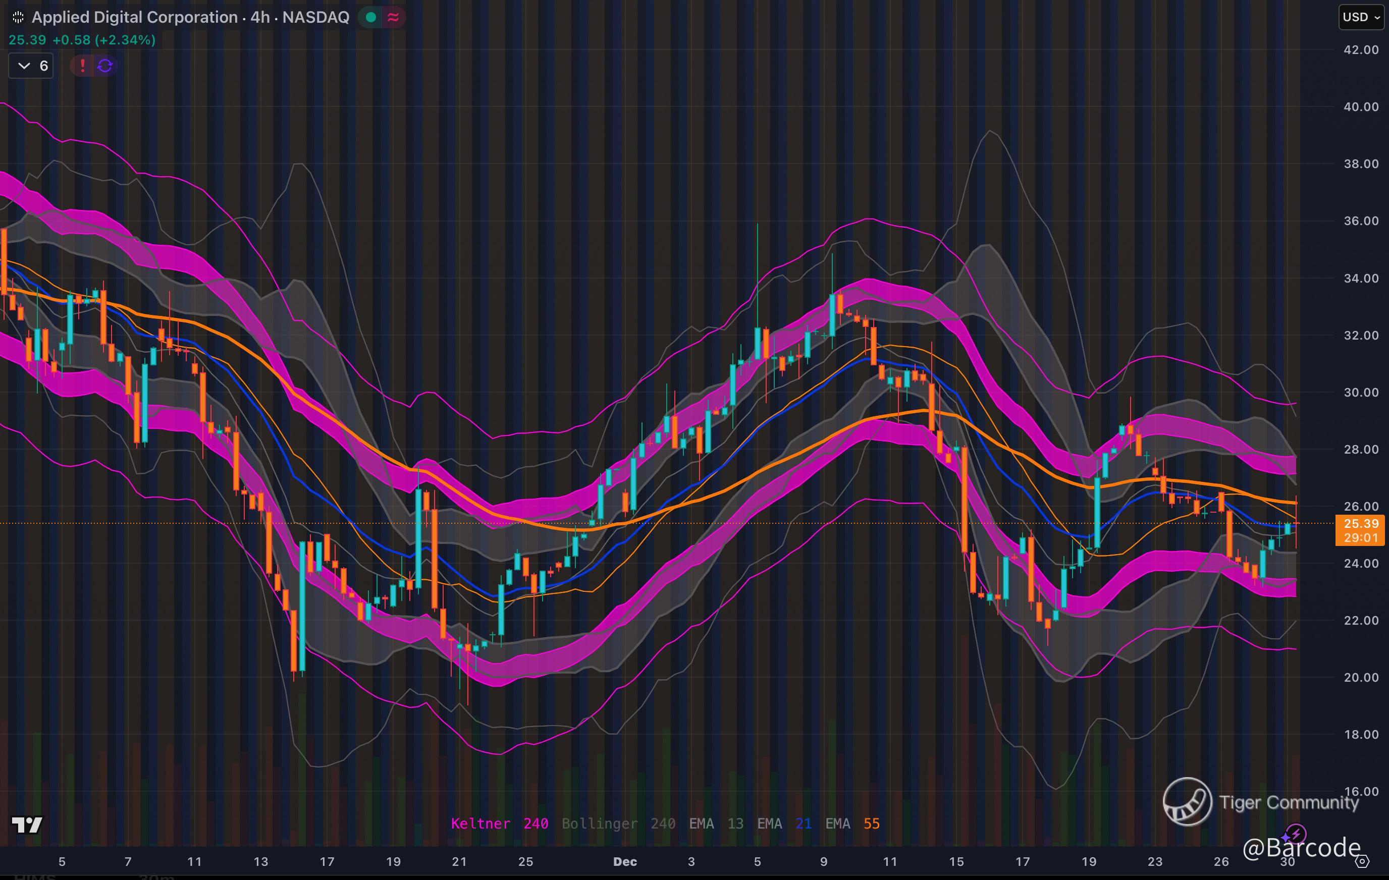
Task: Select the Keltner 240 indicator label
Action: [x=499, y=823]
